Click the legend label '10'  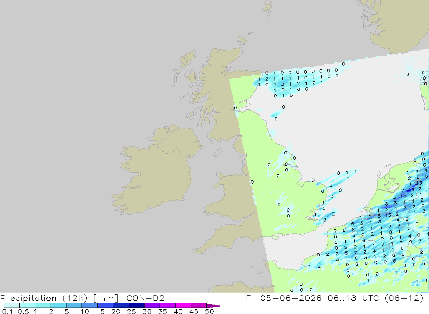tap(85, 311)
